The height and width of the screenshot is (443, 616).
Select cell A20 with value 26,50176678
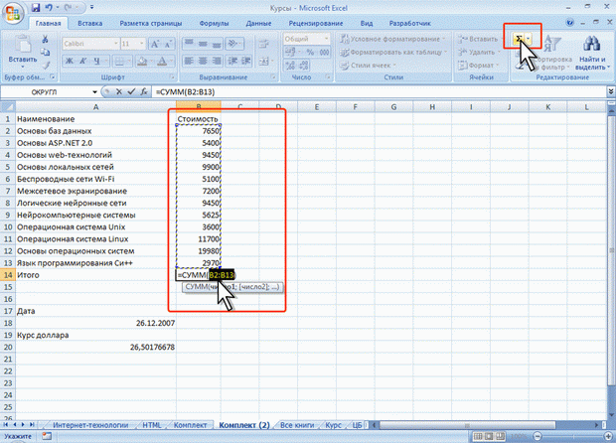pos(94,348)
